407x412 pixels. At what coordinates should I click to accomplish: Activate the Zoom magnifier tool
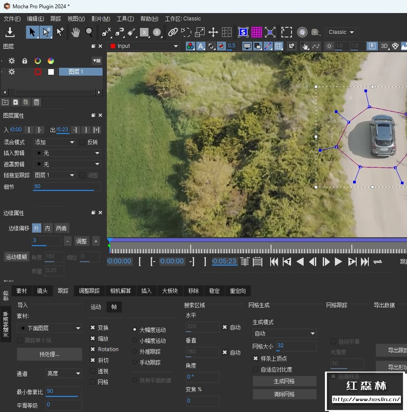89,32
